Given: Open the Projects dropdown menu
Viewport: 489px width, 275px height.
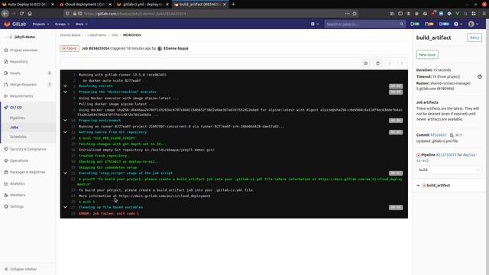Looking at the screenshot, I should [x=40, y=24].
